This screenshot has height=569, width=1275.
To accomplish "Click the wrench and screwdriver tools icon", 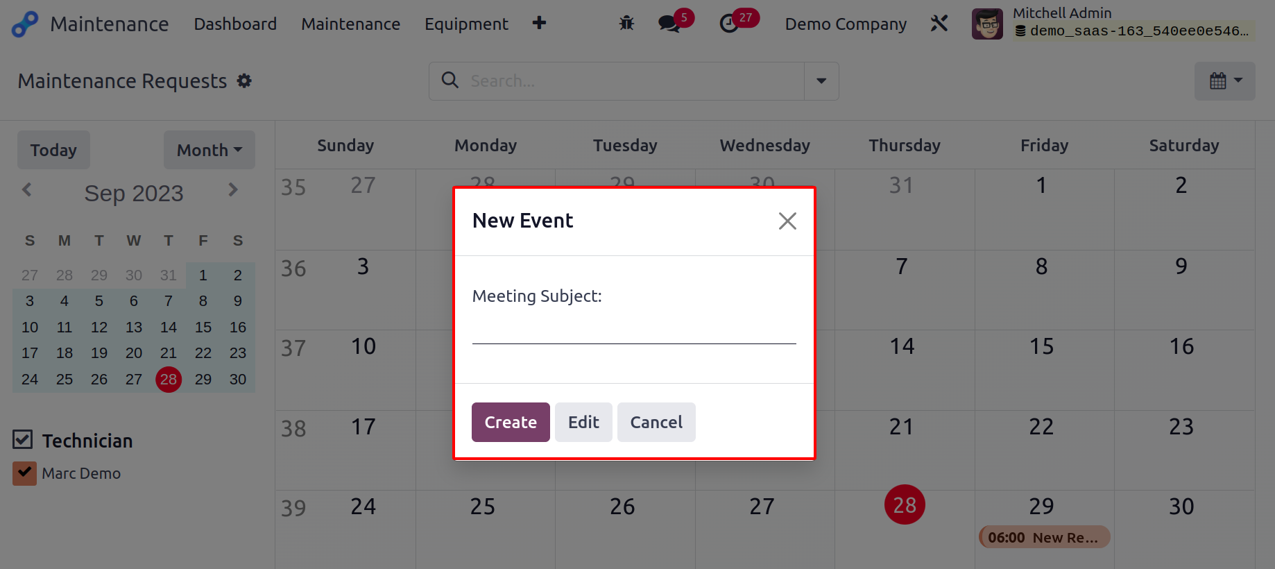I will (939, 24).
